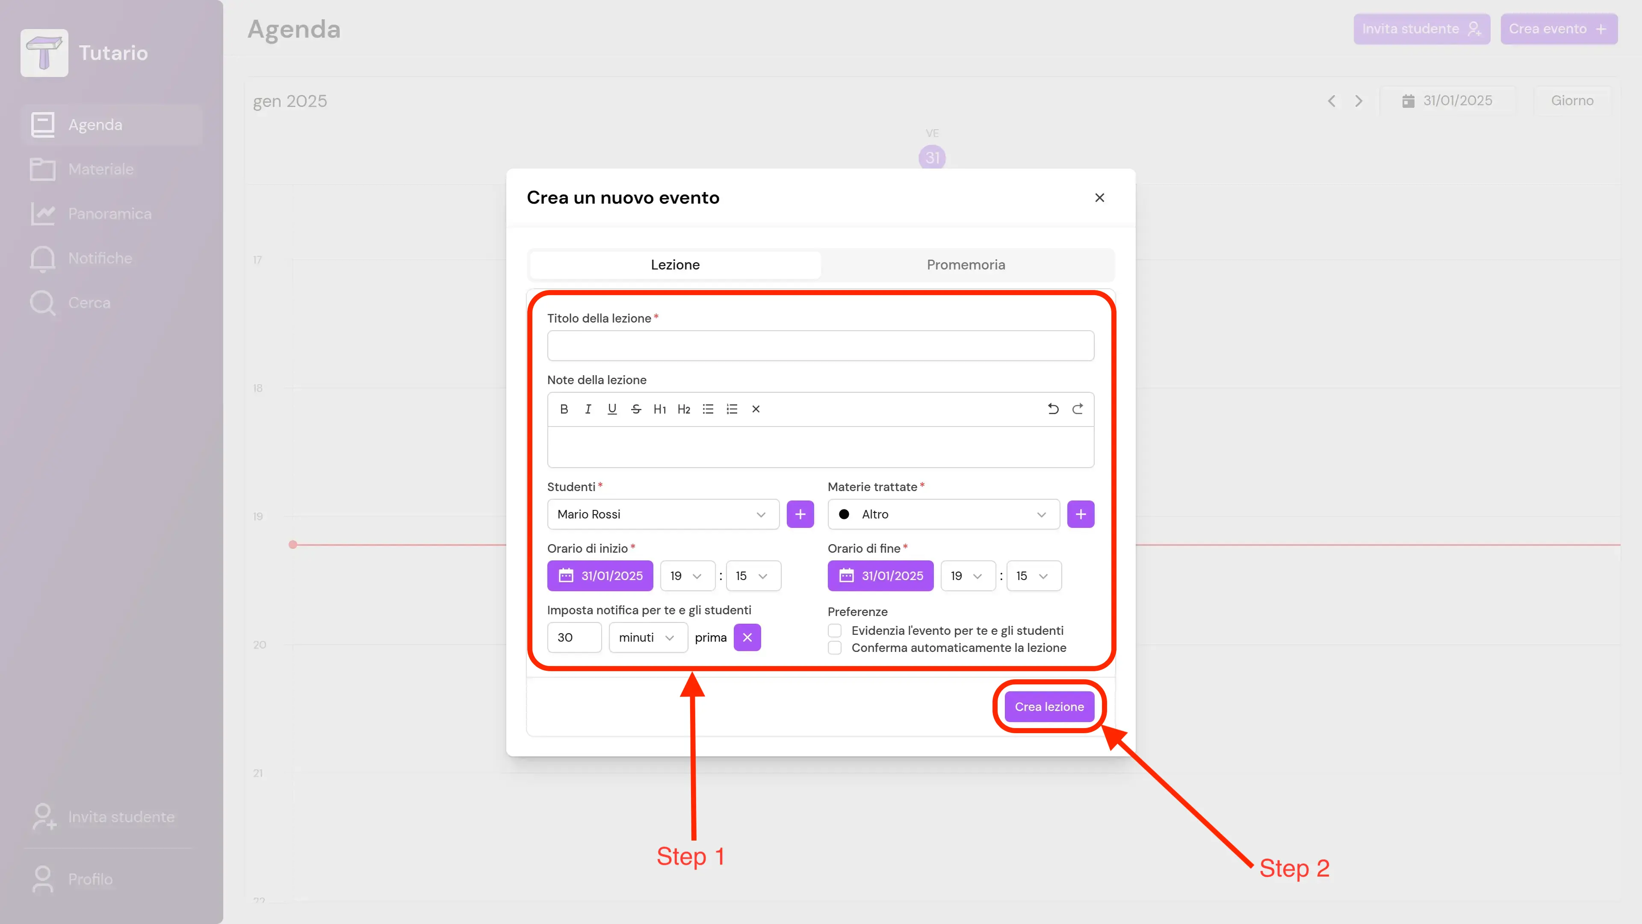Click the Crea lezione button
1642x924 pixels.
(1048, 707)
